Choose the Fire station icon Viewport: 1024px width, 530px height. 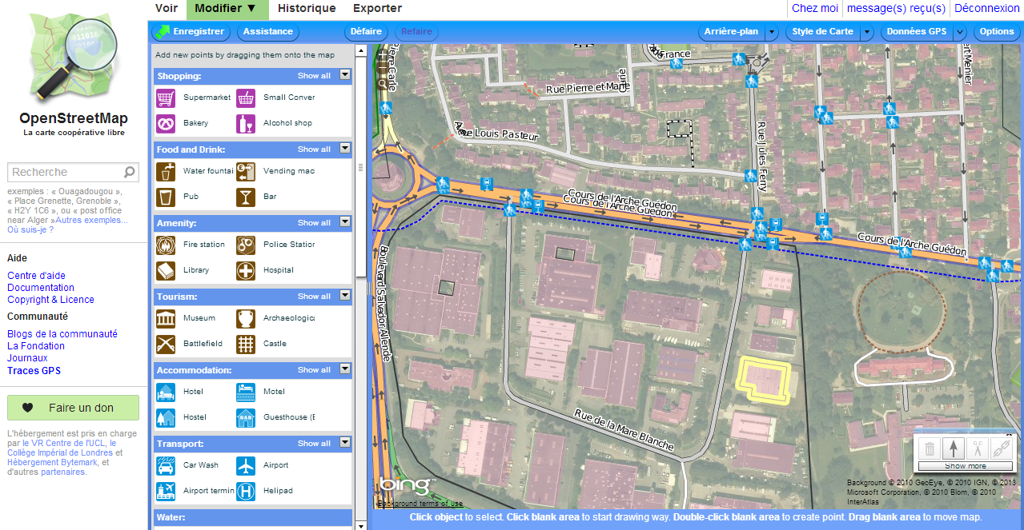[166, 245]
